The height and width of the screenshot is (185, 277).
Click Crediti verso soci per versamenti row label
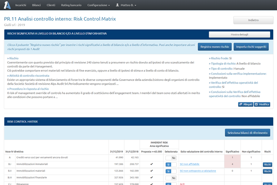(x=42, y=157)
